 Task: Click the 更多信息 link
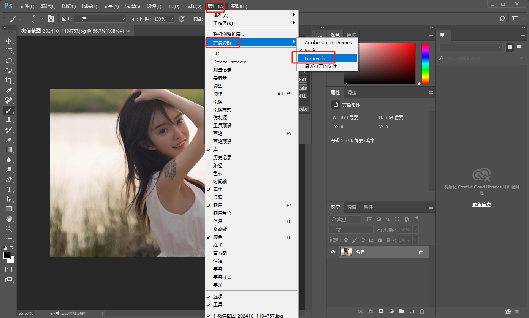point(481,204)
